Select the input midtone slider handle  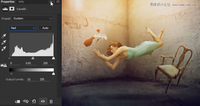pos(33,58)
